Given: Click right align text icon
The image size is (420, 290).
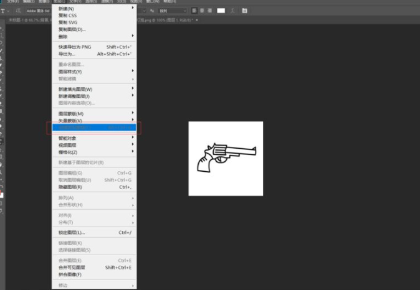Looking at the screenshot, I should point(210,11).
